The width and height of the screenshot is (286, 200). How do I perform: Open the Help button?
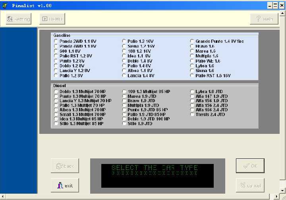[x=264, y=19]
